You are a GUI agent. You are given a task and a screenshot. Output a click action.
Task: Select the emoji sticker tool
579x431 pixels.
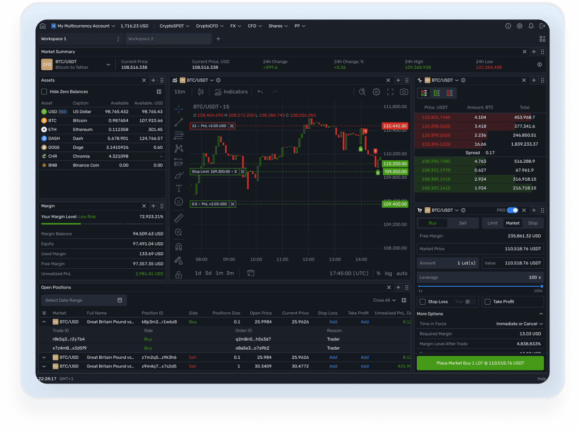coord(179,201)
